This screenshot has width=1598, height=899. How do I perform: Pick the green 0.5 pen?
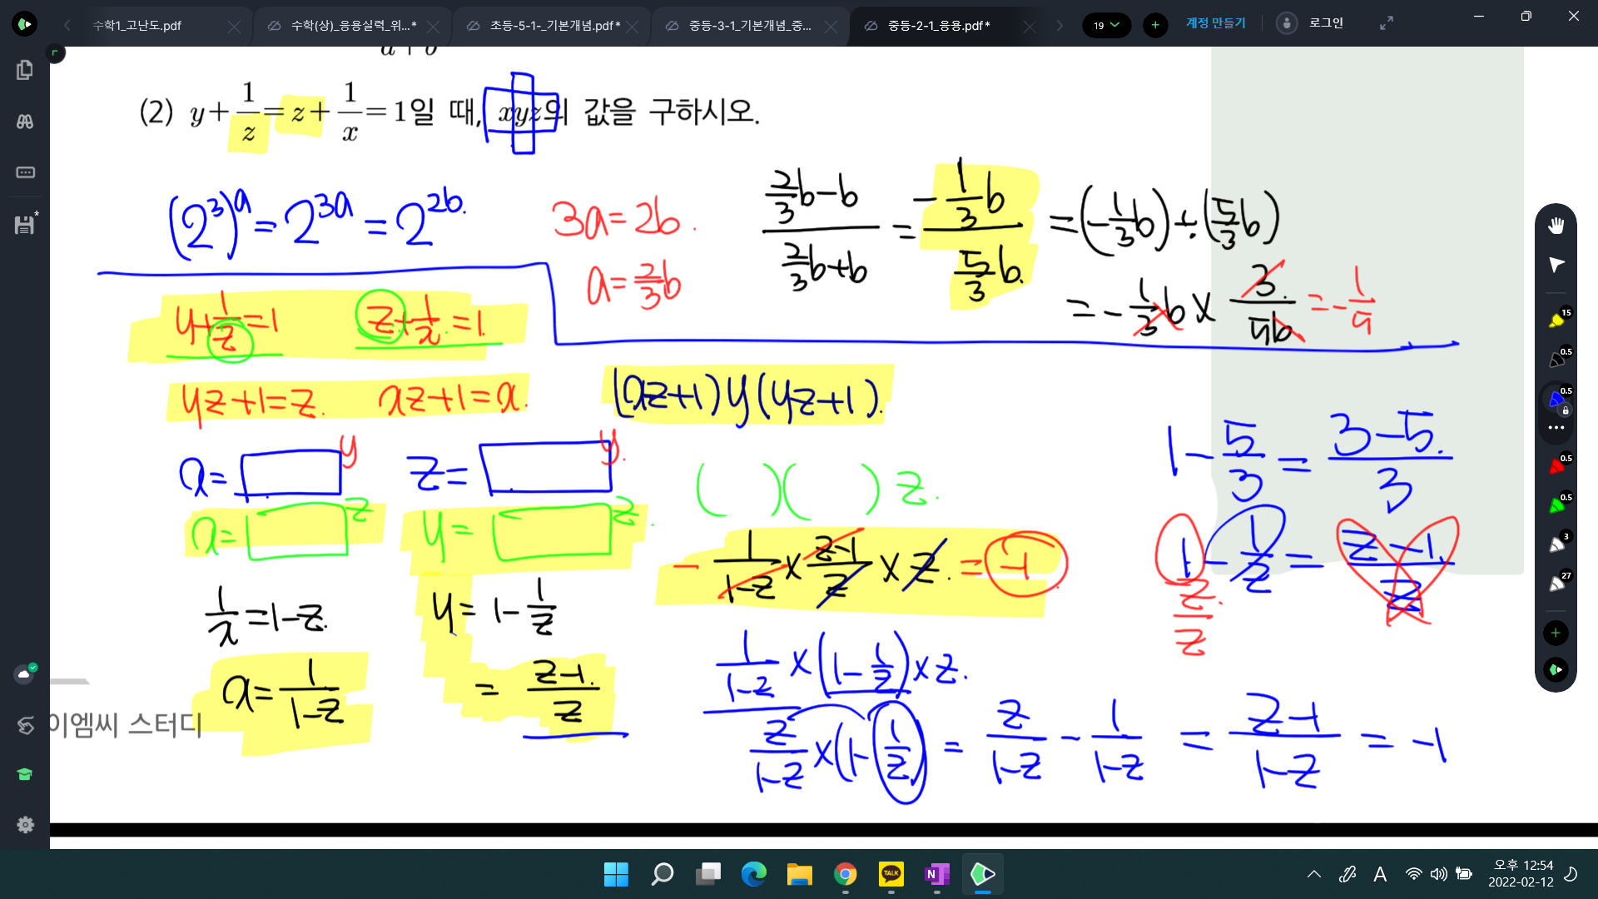[x=1556, y=504]
